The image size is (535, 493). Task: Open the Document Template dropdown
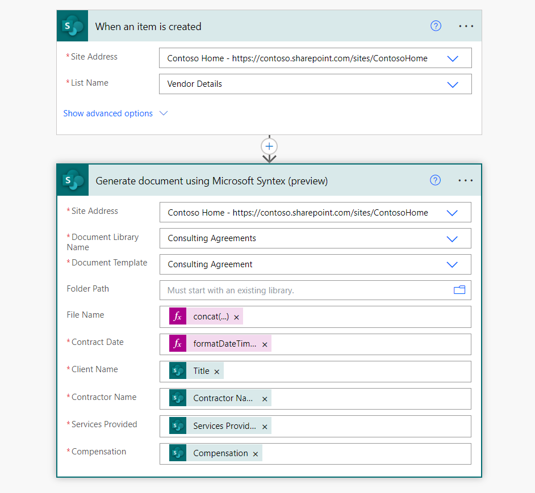452,265
